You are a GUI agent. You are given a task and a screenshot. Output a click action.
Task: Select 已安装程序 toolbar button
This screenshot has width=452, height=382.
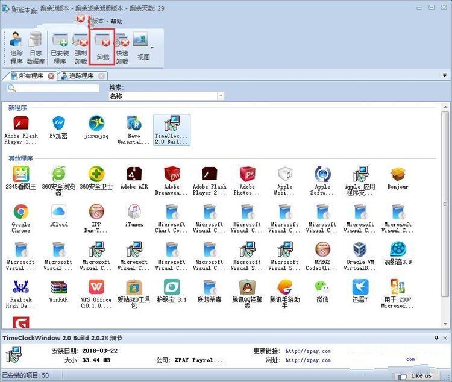[60, 48]
